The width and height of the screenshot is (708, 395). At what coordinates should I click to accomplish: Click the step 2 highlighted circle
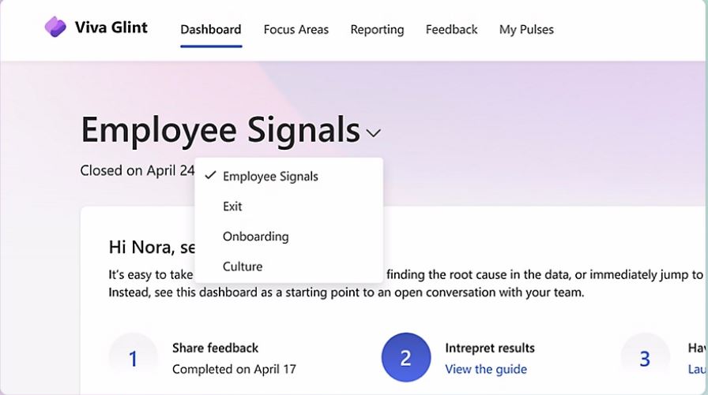(x=406, y=358)
